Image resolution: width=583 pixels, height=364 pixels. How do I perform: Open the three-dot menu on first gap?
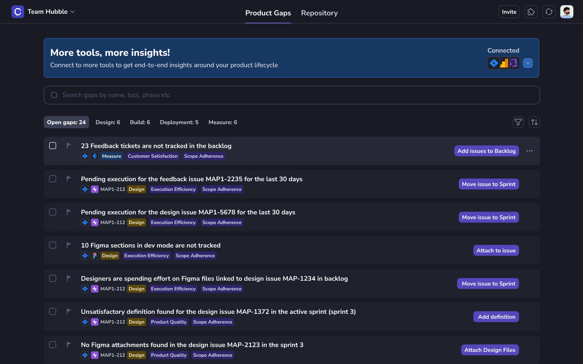click(x=530, y=151)
